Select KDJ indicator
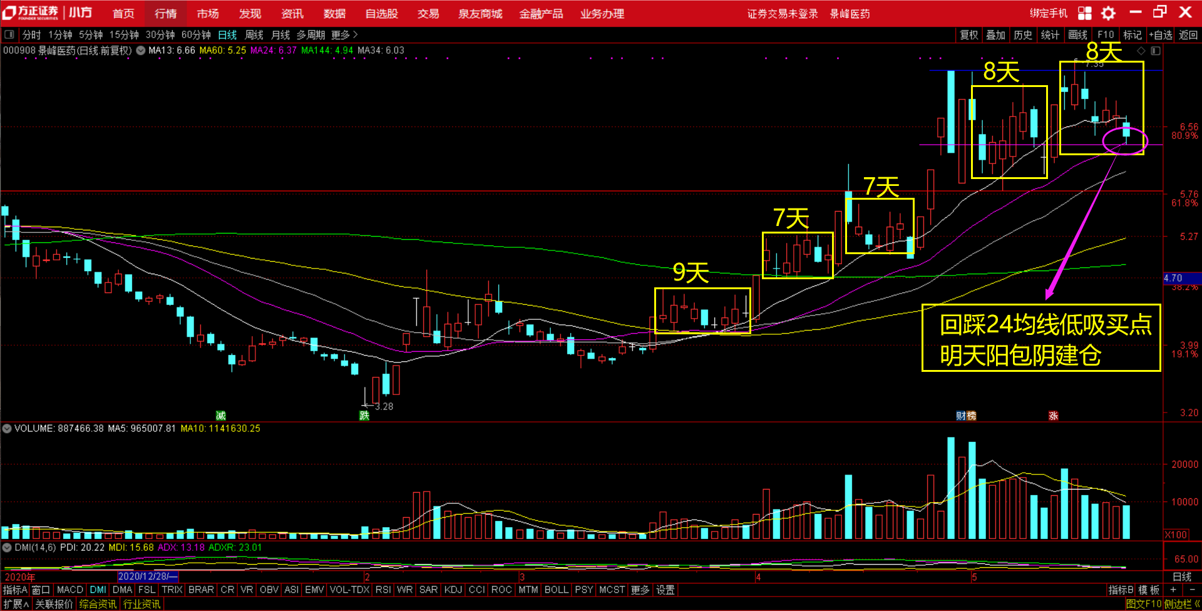Viewport: 1202px width, 611px height. tap(453, 590)
